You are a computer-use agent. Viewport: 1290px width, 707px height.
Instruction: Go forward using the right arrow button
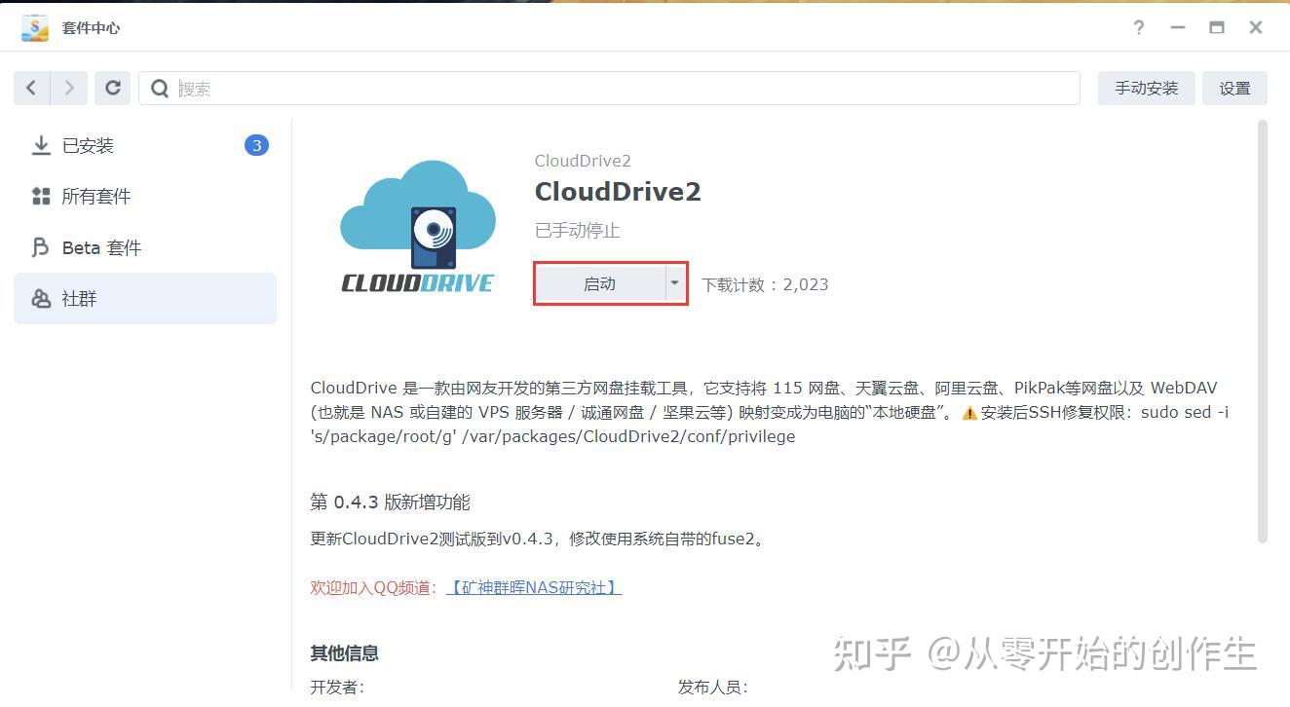pos(68,88)
